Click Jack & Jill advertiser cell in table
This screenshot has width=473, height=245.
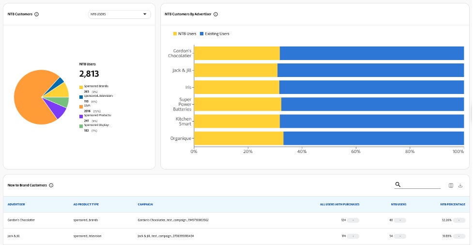(13, 236)
